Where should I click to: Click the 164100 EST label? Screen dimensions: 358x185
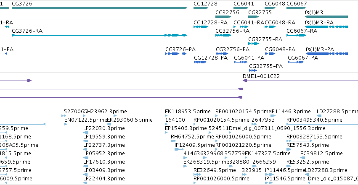coord(175,120)
